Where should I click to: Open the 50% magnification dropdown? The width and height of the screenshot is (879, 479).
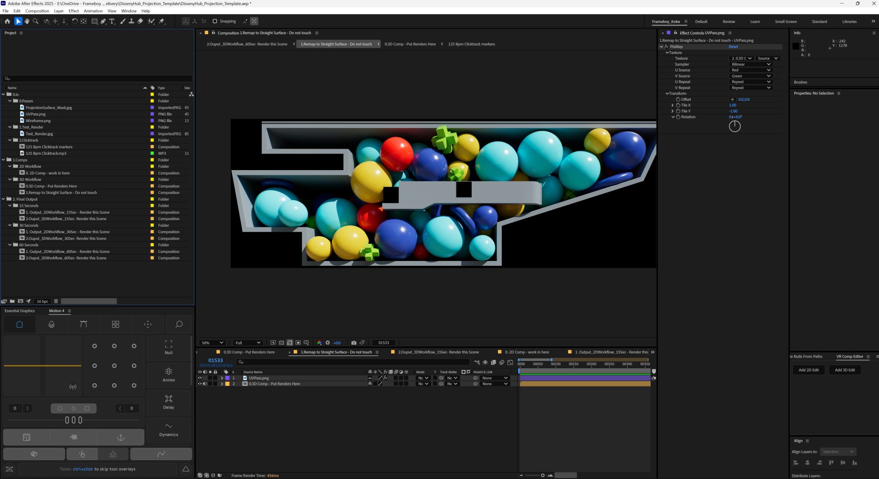point(212,343)
